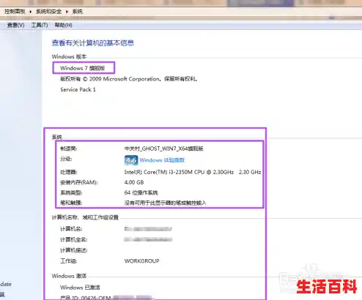This screenshot has width=362, height=300.
Task: Click the 制造商 label
Action: click(x=69, y=149)
